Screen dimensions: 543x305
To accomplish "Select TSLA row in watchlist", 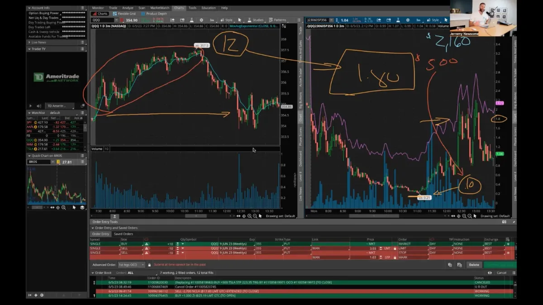I will point(55,148).
